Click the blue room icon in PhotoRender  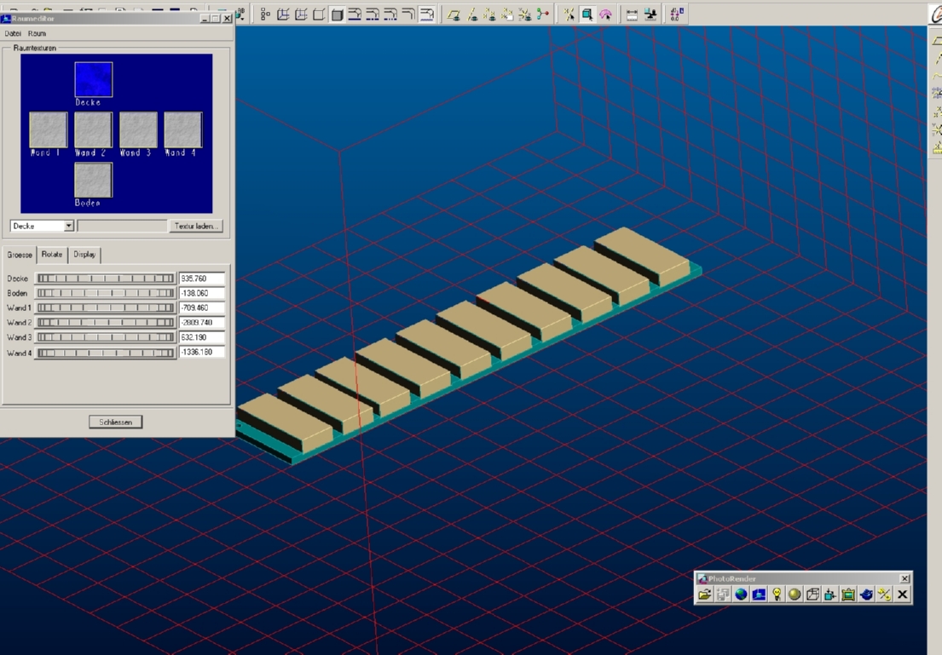coord(759,595)
